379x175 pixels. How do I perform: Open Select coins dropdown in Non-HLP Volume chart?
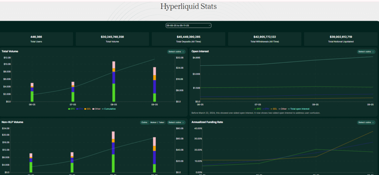tap(176, 123)
